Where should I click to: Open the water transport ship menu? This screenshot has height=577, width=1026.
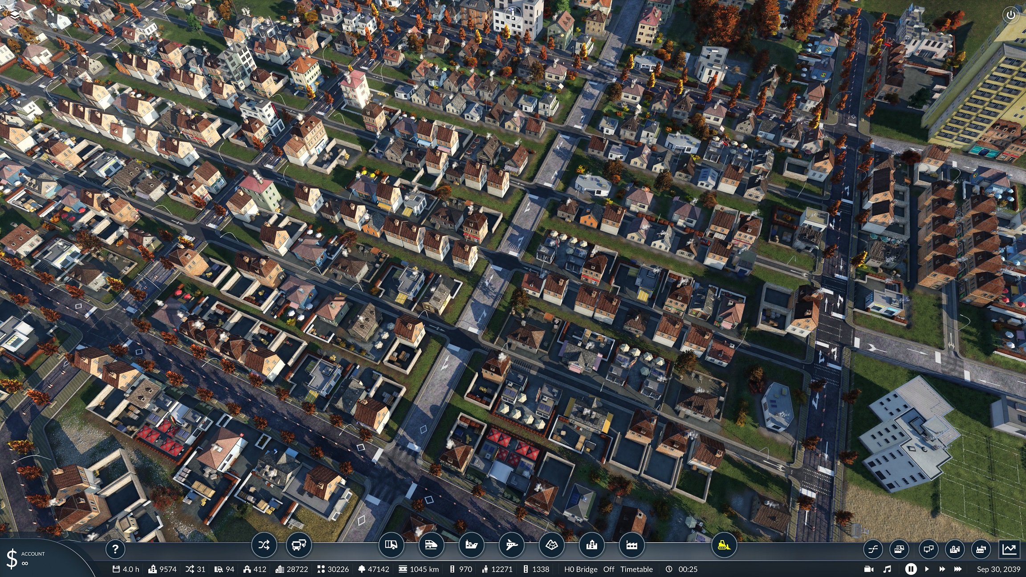[x=471, y=545]
